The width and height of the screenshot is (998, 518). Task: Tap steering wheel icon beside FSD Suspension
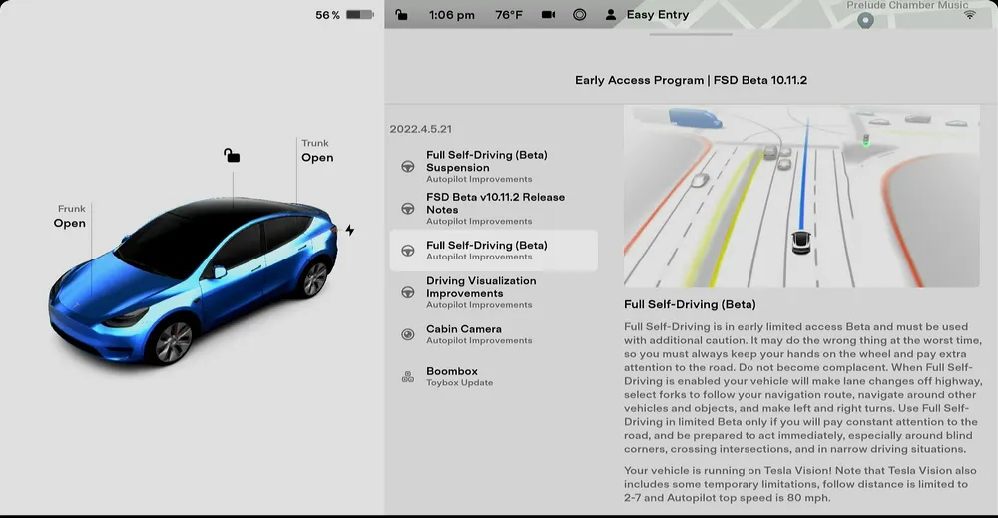coord(408,166)
